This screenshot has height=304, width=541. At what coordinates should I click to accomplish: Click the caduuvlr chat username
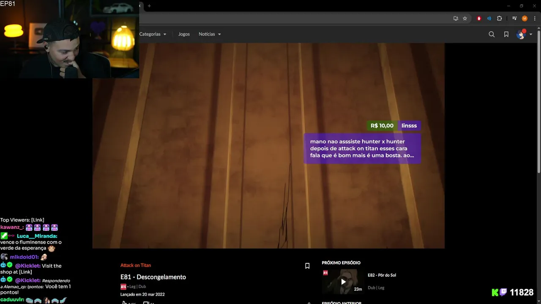[x=12, y=300]
